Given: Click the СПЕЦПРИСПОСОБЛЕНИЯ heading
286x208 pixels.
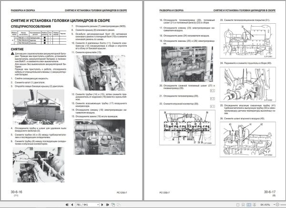Looking at the screenshot, I should point(31,27).
